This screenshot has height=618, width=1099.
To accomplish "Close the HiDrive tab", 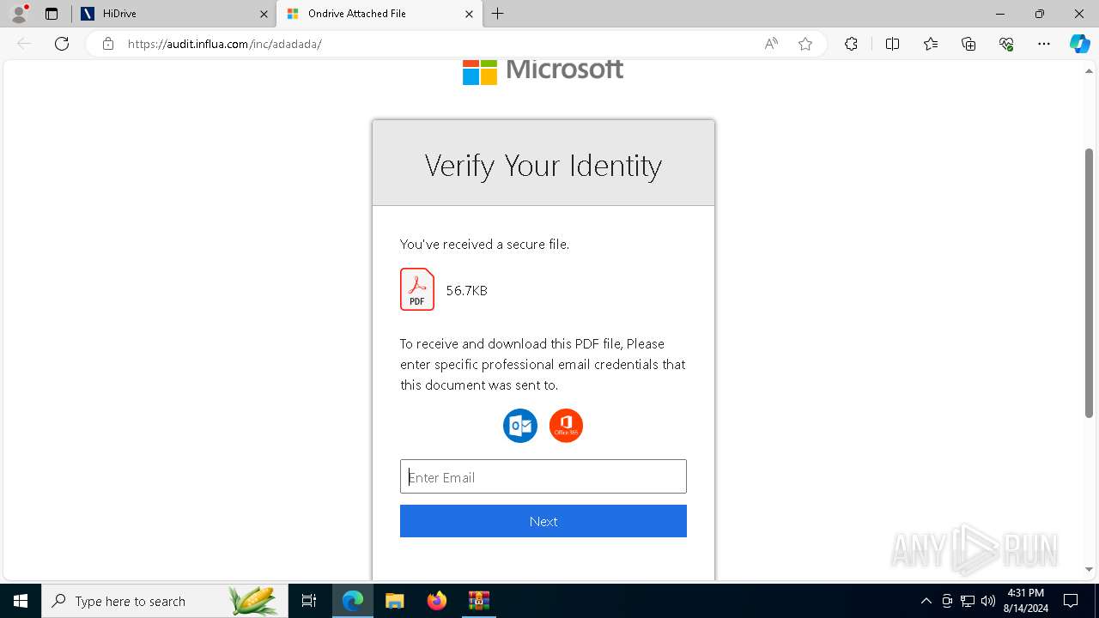I will click(x=264, y=14).
